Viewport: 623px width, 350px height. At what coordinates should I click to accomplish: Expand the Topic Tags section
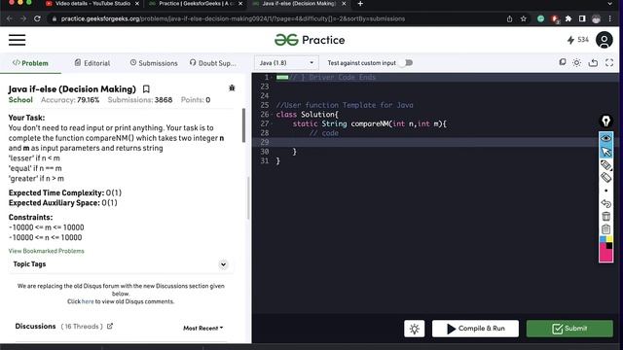point(223,264)
